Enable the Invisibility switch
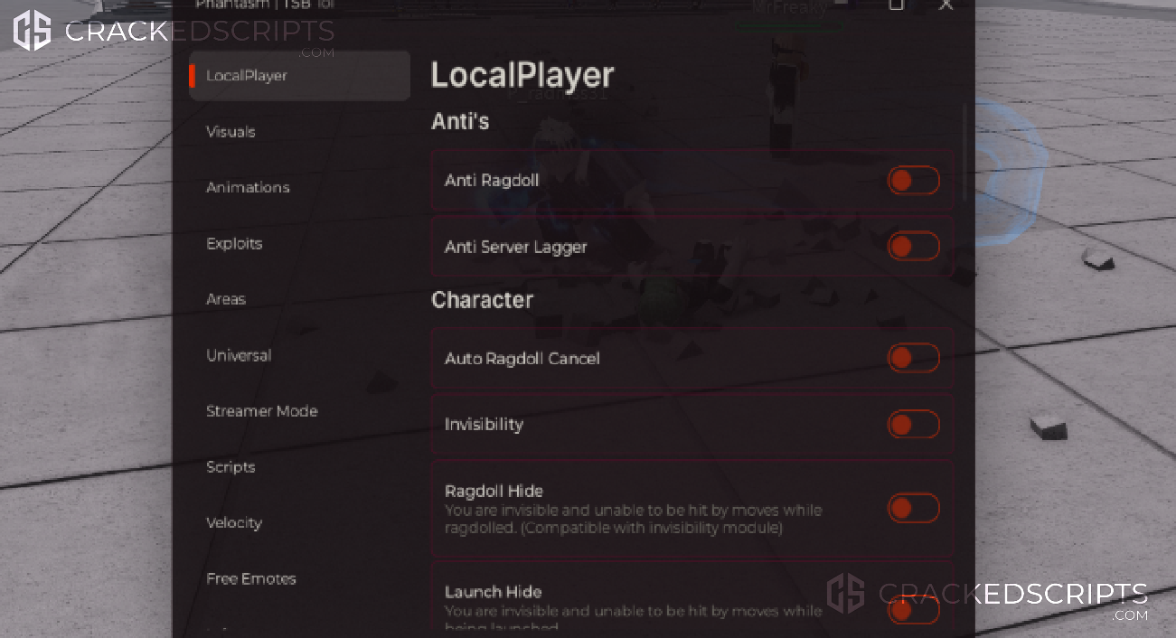1176x638 pixels. [913, 424]
